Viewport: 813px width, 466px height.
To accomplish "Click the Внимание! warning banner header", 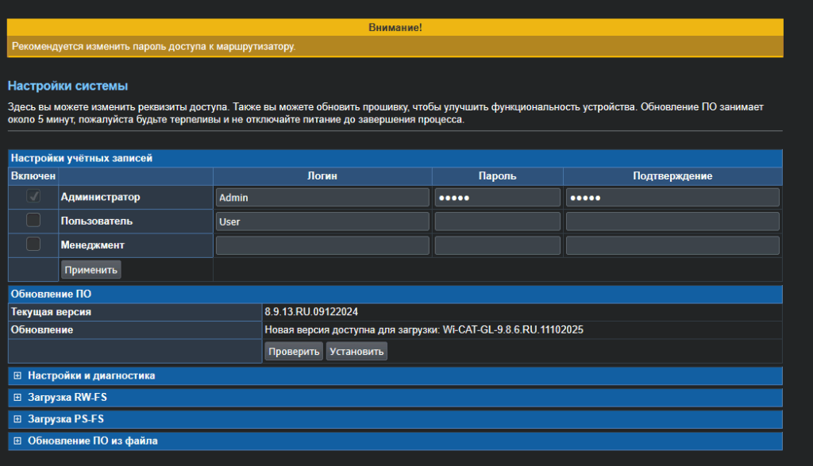I will pyautogui.click(x=395, y=28).
